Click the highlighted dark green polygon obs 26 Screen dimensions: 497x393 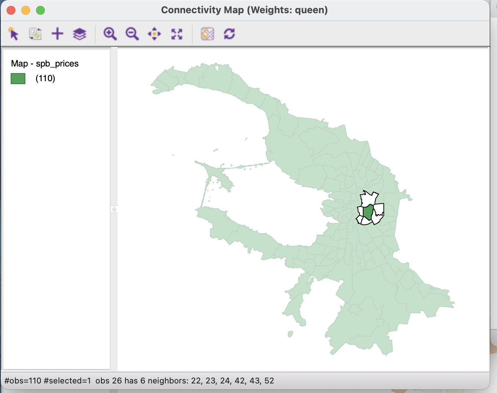pos(368,213)
